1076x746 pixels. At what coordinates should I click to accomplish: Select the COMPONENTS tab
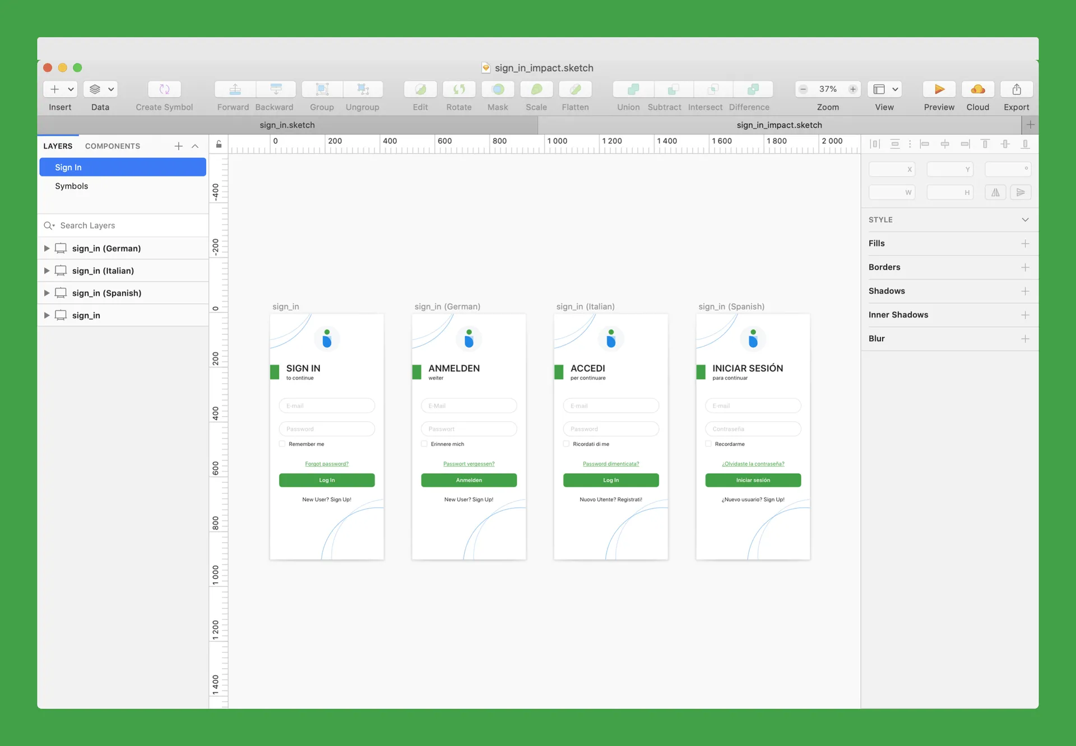point(112,146)
